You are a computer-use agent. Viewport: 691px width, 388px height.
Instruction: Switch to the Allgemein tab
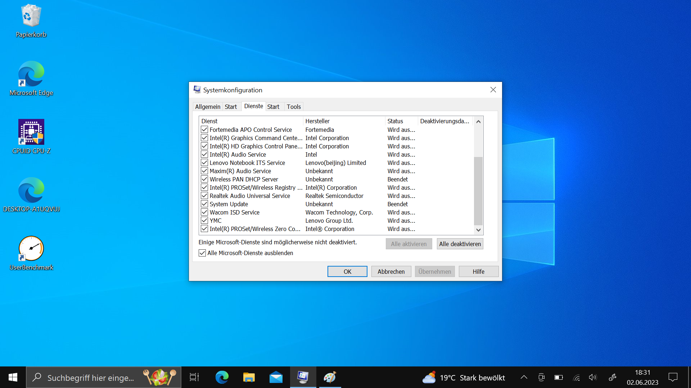pyautogui.click(x=208, y=107)
